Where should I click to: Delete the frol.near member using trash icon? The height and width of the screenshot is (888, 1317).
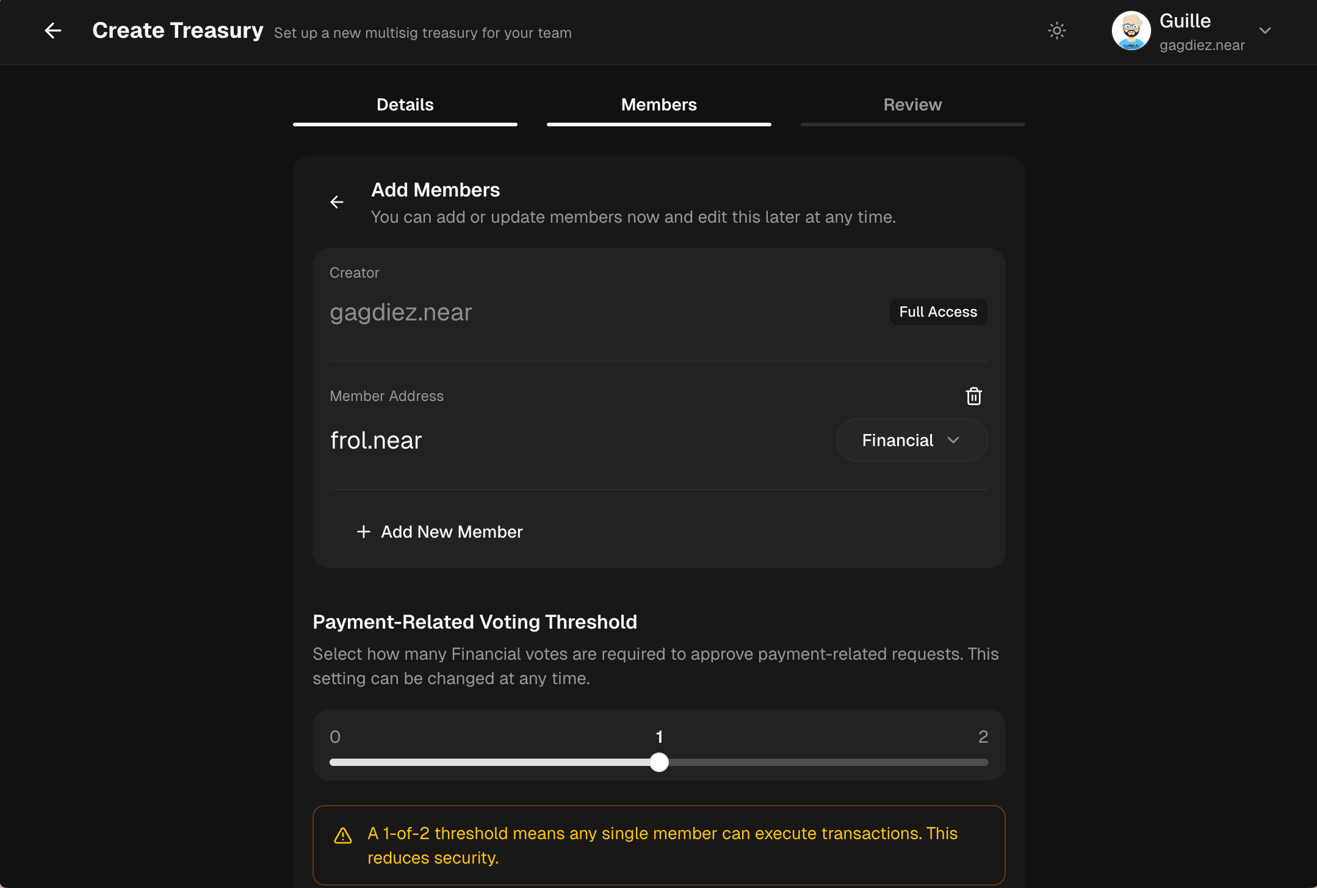(973, 396)
